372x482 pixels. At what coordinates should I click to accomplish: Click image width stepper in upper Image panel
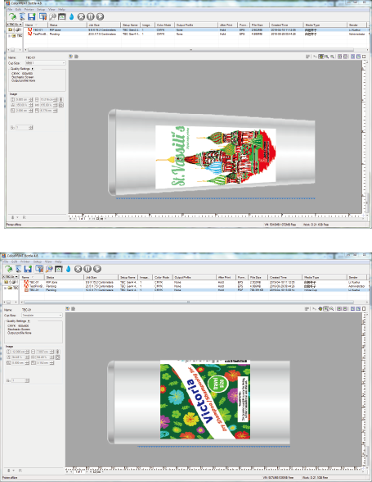(56, 100)
